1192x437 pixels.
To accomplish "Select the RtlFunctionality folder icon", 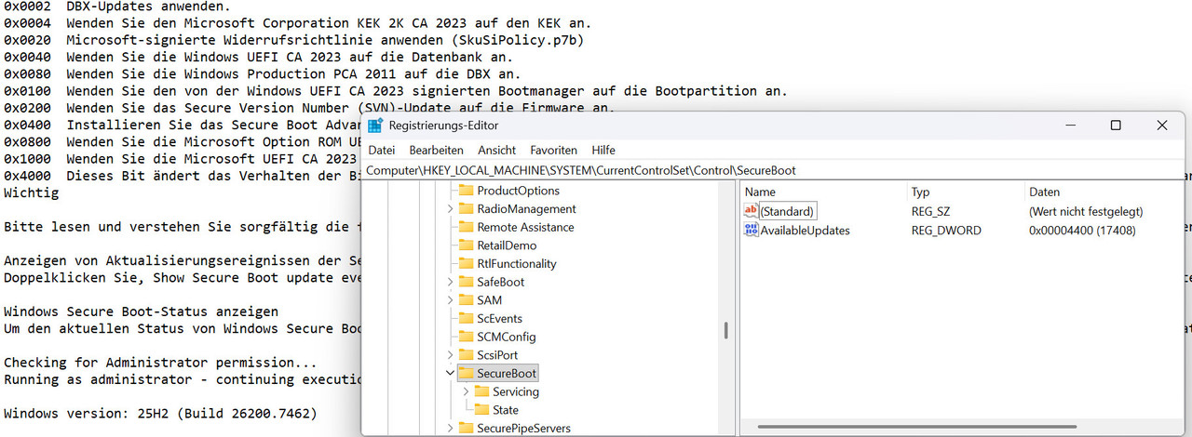I will [x=467, y=264].
